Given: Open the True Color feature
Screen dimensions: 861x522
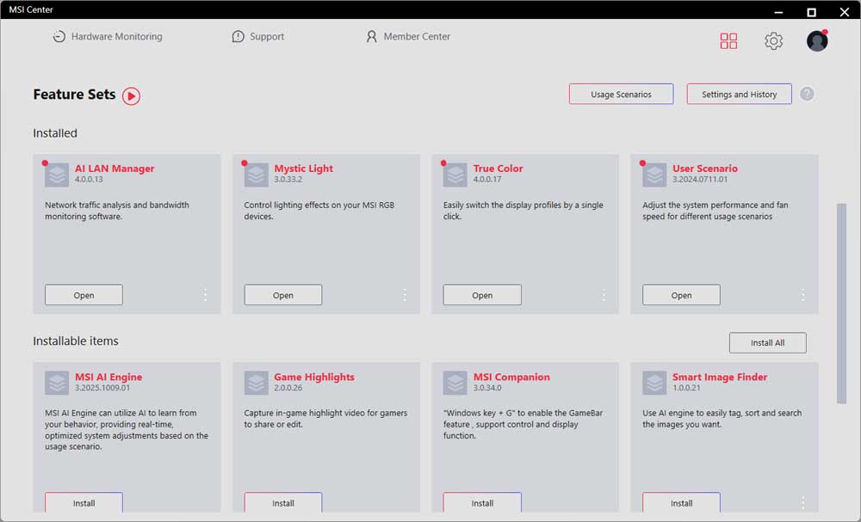Looking at the screenshot, I should 482,295.
